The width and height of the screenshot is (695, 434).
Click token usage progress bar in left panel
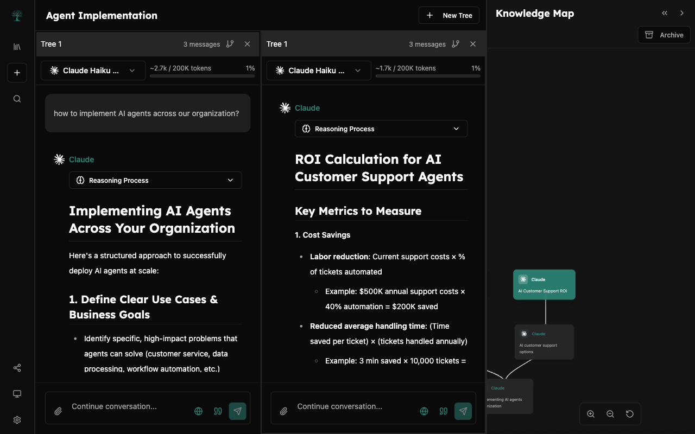(x=202, y=76)
